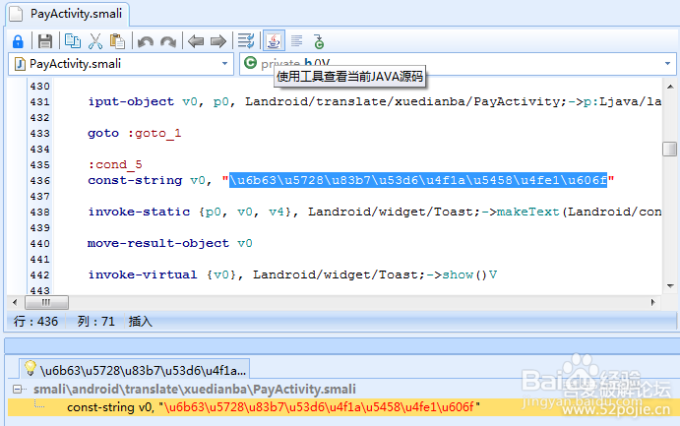Switch to the PayActivity.smali editor tab
Screen dimensions: 680x426
pyautogui.click(x=68, y=14)
